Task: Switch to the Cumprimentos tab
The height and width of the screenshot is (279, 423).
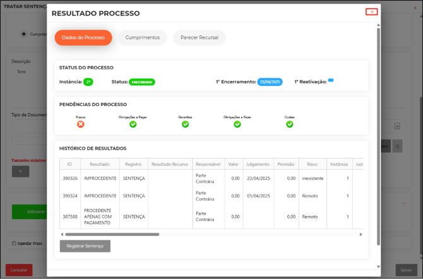Action: click(143, 38)
